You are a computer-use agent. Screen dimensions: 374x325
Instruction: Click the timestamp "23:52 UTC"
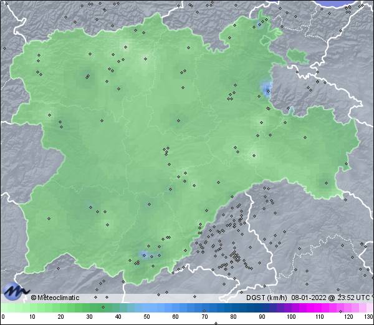pyautogui.click(x=352, y=298)
